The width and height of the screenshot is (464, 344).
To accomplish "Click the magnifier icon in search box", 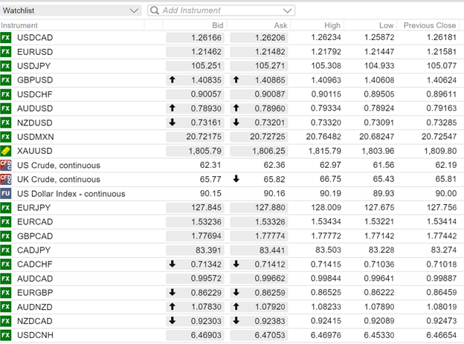I will pyautogui.click(x=155, y=10).
